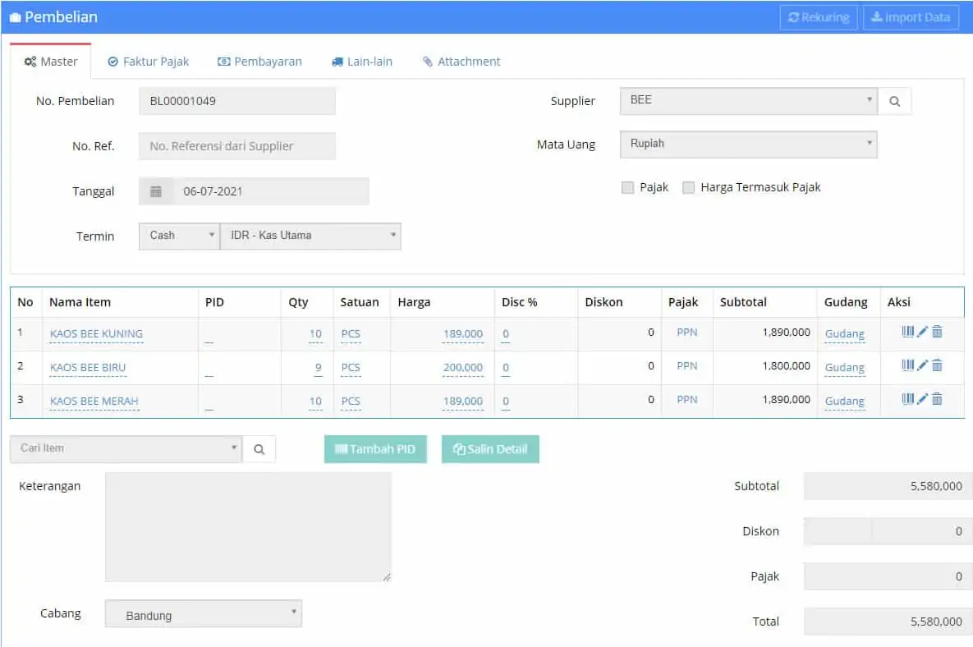The height and width of the screenshot is (647, 973).
Task: Edit the KAOS BEE KUNING row with pencil icon
Action: coord(922,332)
